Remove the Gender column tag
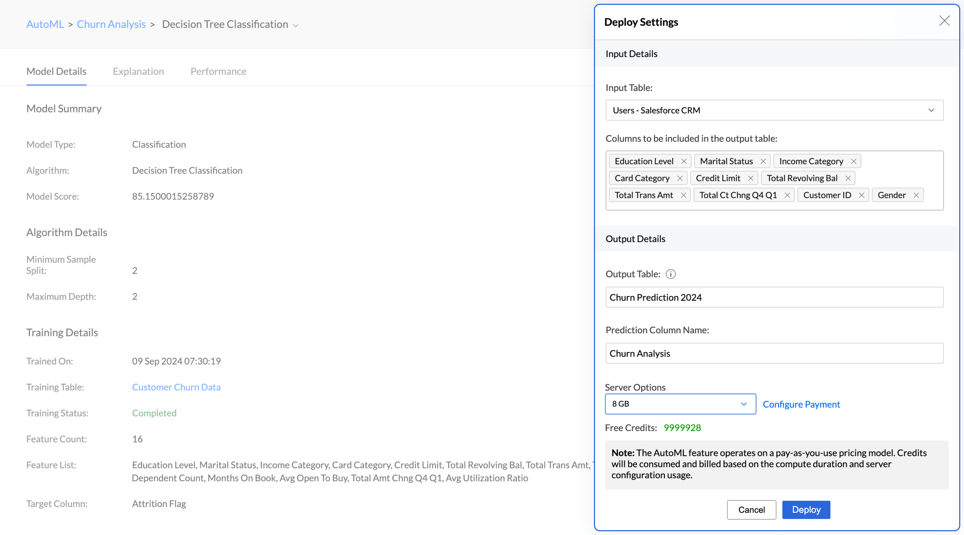This screenshot has height=535, width=964. click(x=916, y=195)
